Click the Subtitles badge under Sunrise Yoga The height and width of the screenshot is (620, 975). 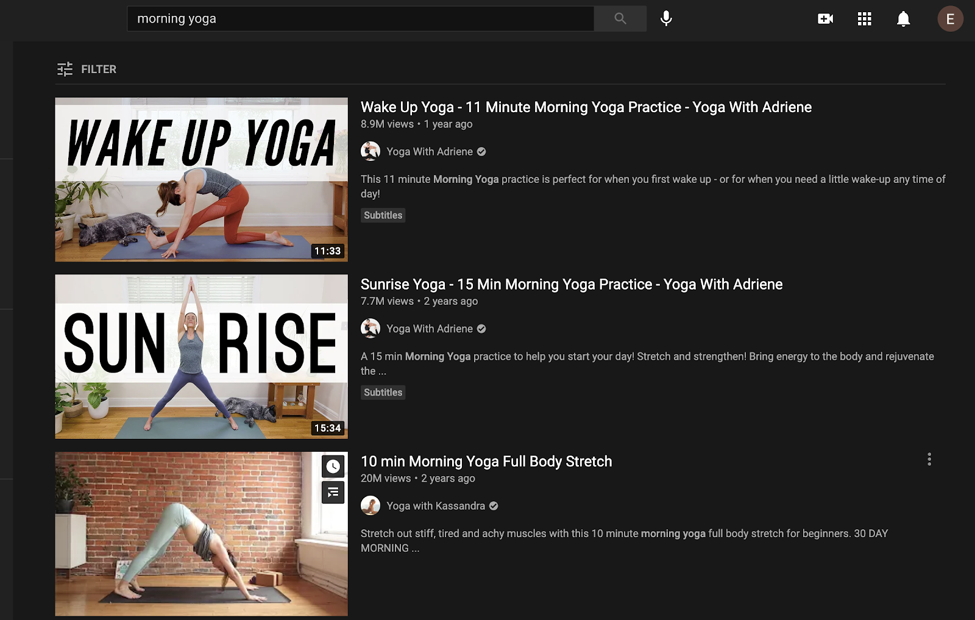pyautogui.click(x=383, y=393)
